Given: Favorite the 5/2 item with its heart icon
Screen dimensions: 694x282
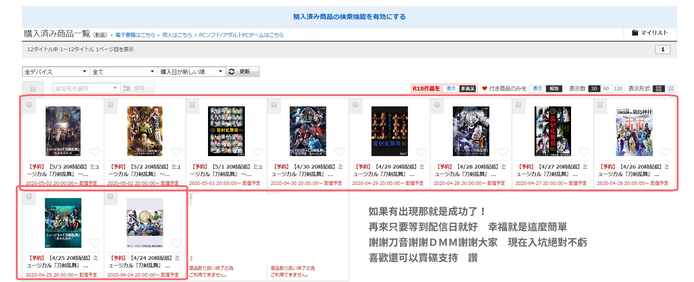Looking at the screenshot, I should point(176,152).
